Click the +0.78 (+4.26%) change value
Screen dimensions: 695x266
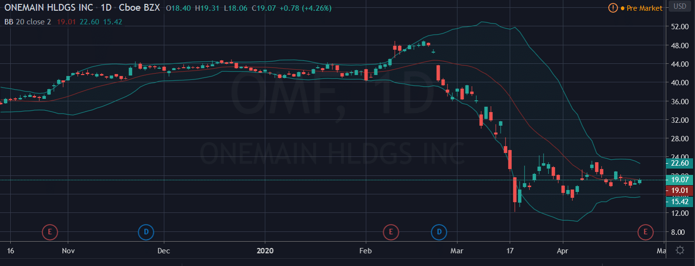306,8
